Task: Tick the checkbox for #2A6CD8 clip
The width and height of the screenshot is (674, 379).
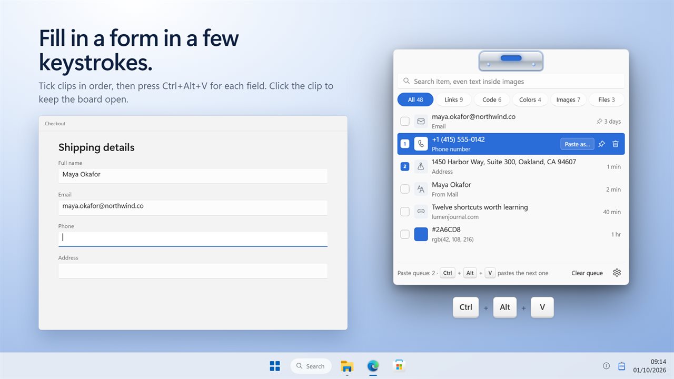Action: 405,234
